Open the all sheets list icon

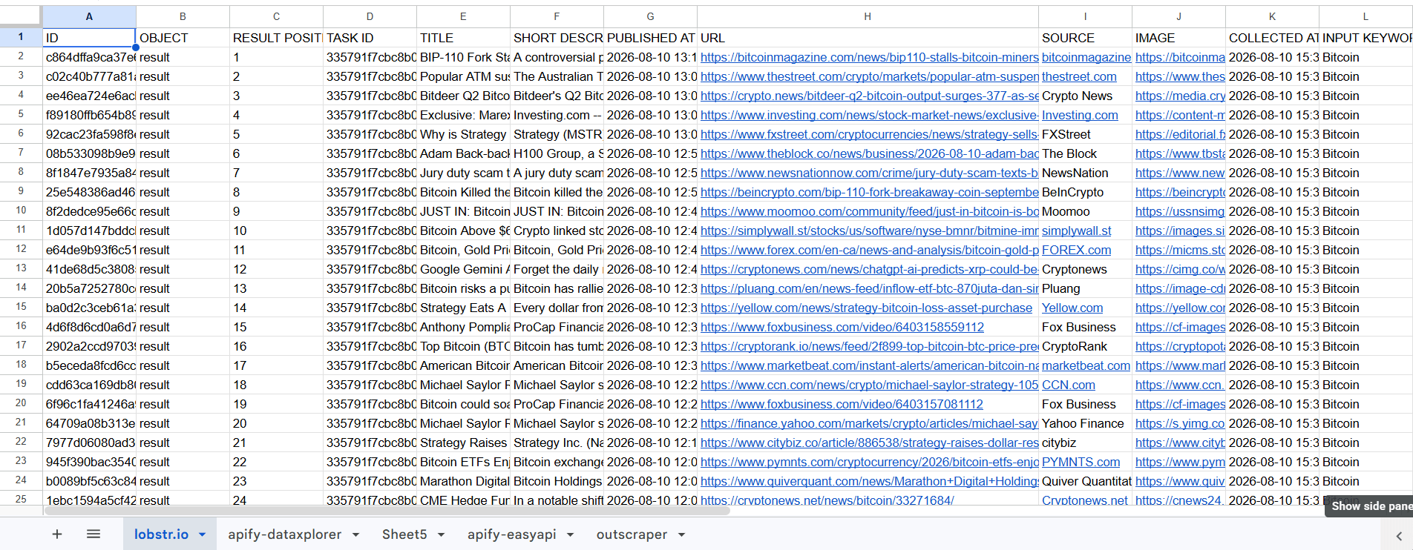(x=94, y=534)
